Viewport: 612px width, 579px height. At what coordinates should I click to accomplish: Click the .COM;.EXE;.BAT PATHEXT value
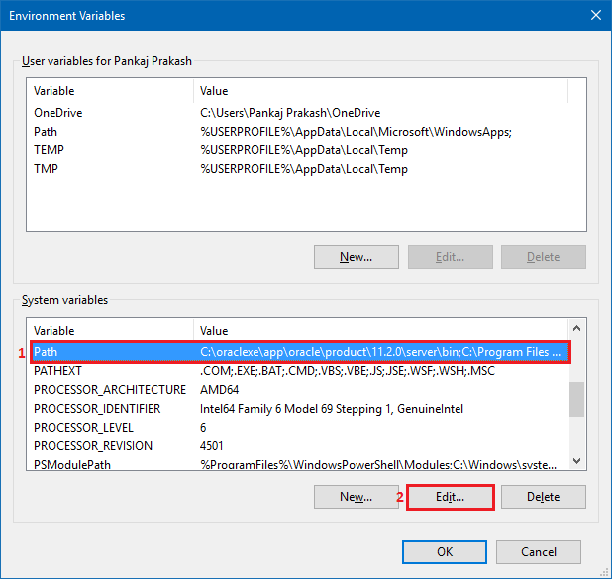click(x=347, y=371)
